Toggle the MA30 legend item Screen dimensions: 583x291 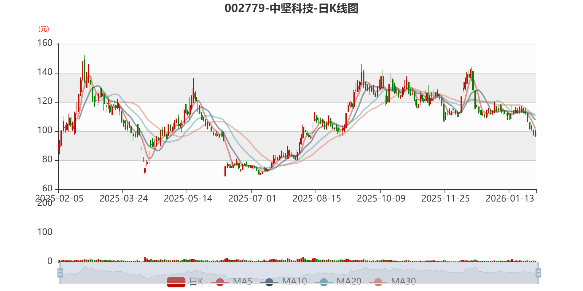click(392, 282)
